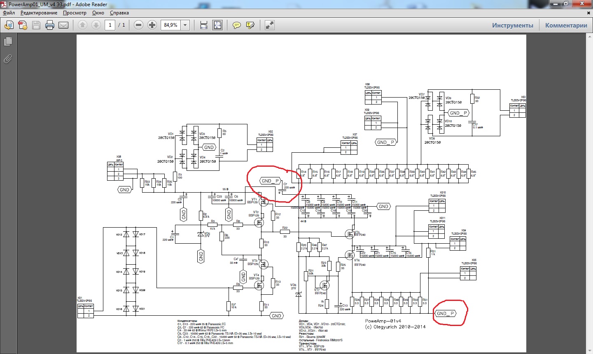Screen dimensions: 593x354
Task: Select the fit one full page icon
Action: (217, 25)
